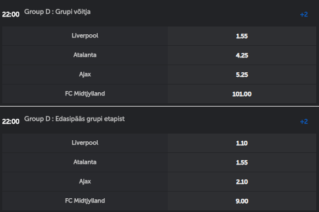319x212 pixels.
Task: Click Atalanta name in Grupi võitja table
Action: [x=85, y=55]
